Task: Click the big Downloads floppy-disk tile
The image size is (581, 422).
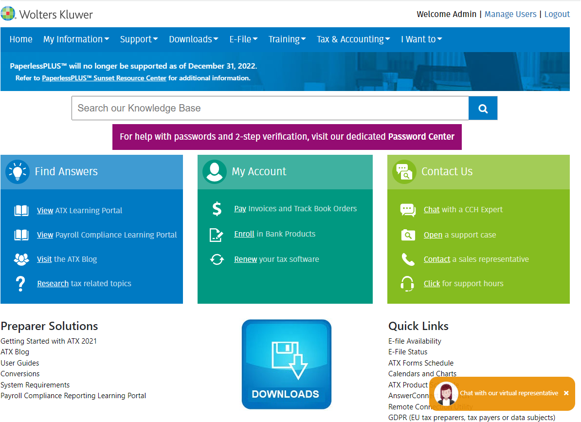Action: click(x=287, y=364)
